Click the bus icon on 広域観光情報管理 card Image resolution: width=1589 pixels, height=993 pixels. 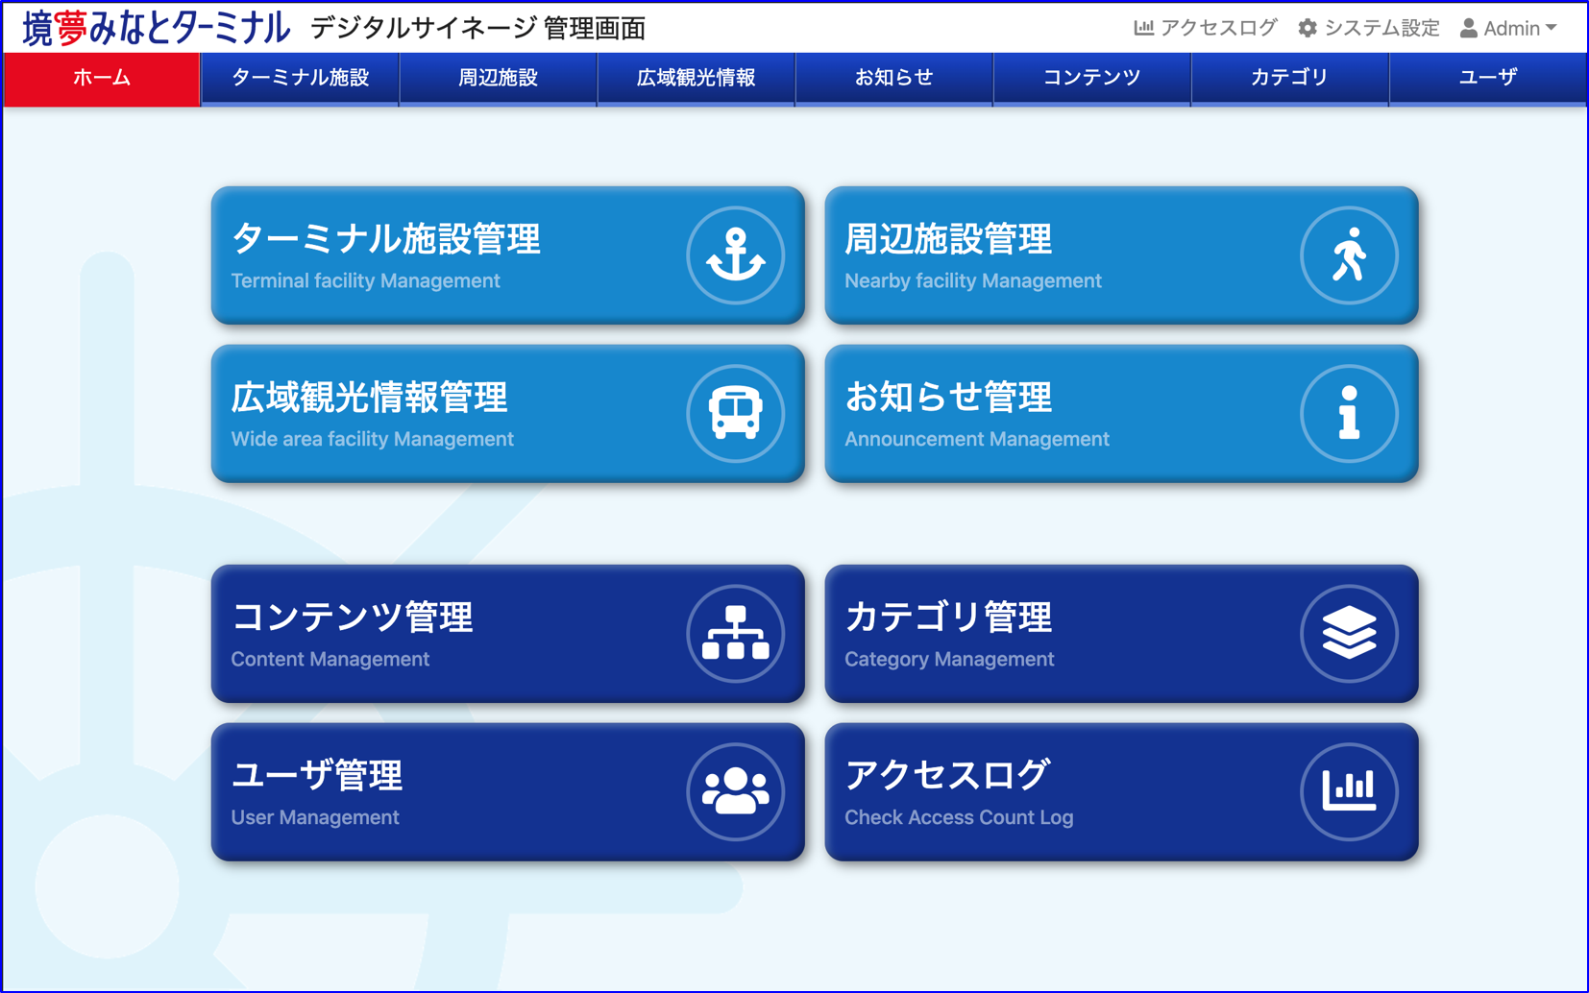pos(736,414)
